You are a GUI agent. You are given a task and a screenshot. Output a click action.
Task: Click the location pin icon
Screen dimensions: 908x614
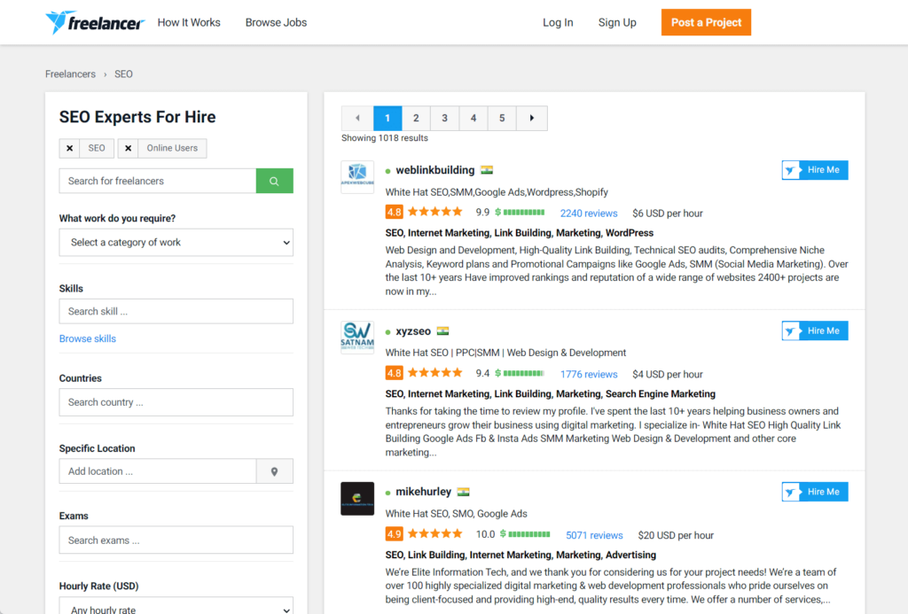275,471
